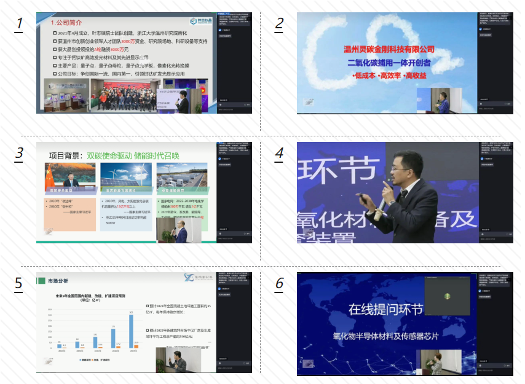Select the presenter video on CO2 slide
Viewport: 525px width, 384px height.
[440, 101]
